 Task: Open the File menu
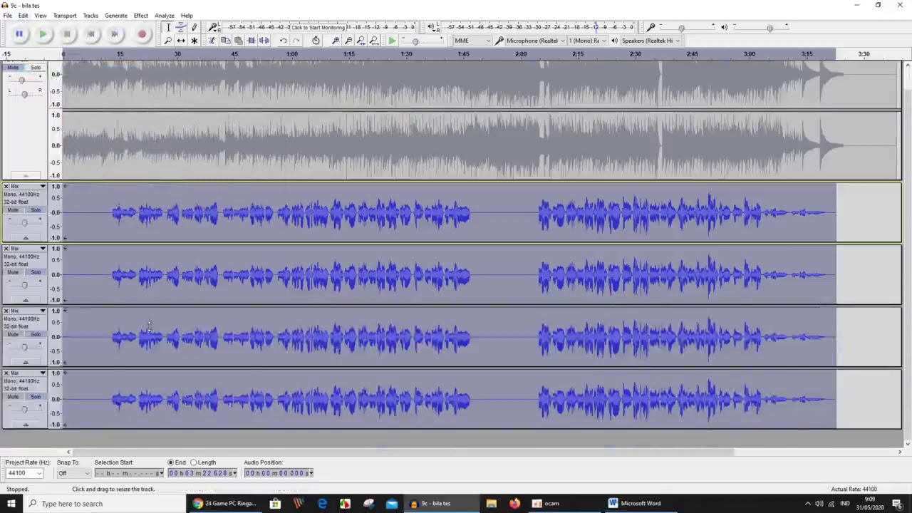[x=7, y=16]
